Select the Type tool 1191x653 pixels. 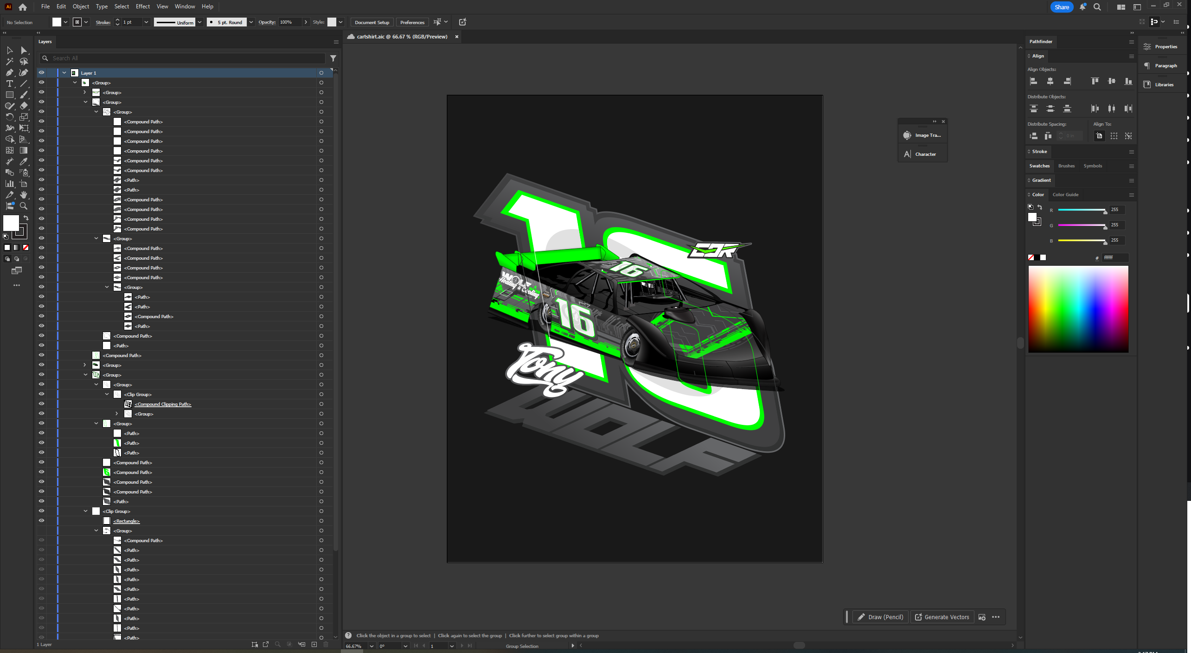point(9,83)
